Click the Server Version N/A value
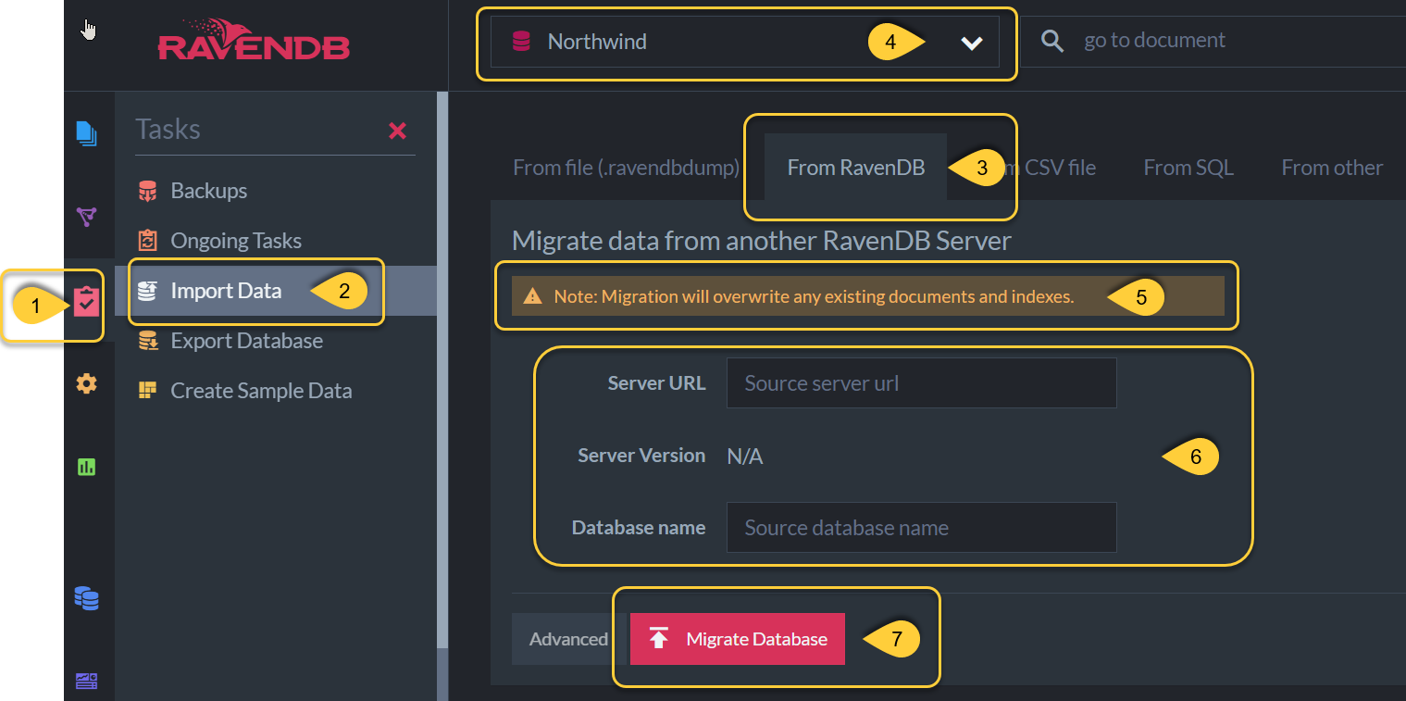This screenshot has width=1406, height=701. click(745, 456)
